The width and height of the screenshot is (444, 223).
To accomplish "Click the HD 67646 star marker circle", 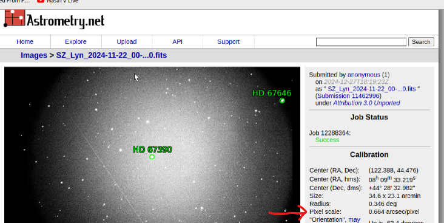I will (x=282, y=101).
